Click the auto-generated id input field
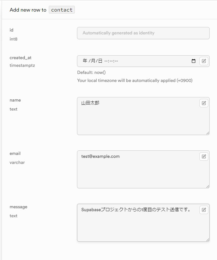The width and height of the screenshot is (217, 260). tap(143, 33)
